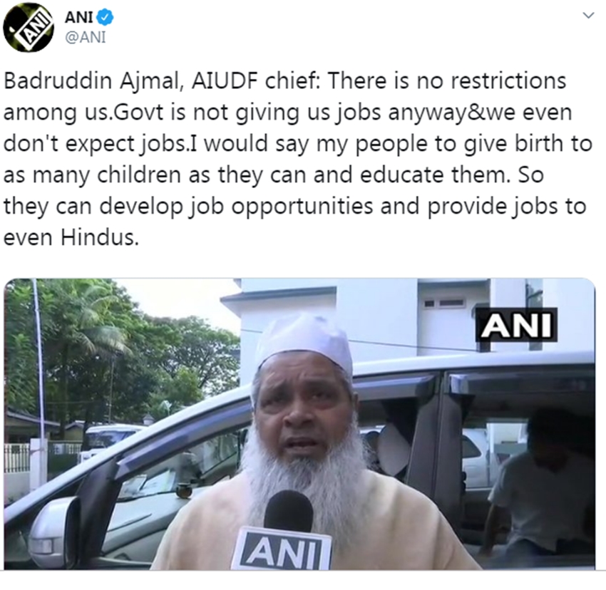
Task: Click the ANI microphone flag logo
Action: tap(282, 550)
